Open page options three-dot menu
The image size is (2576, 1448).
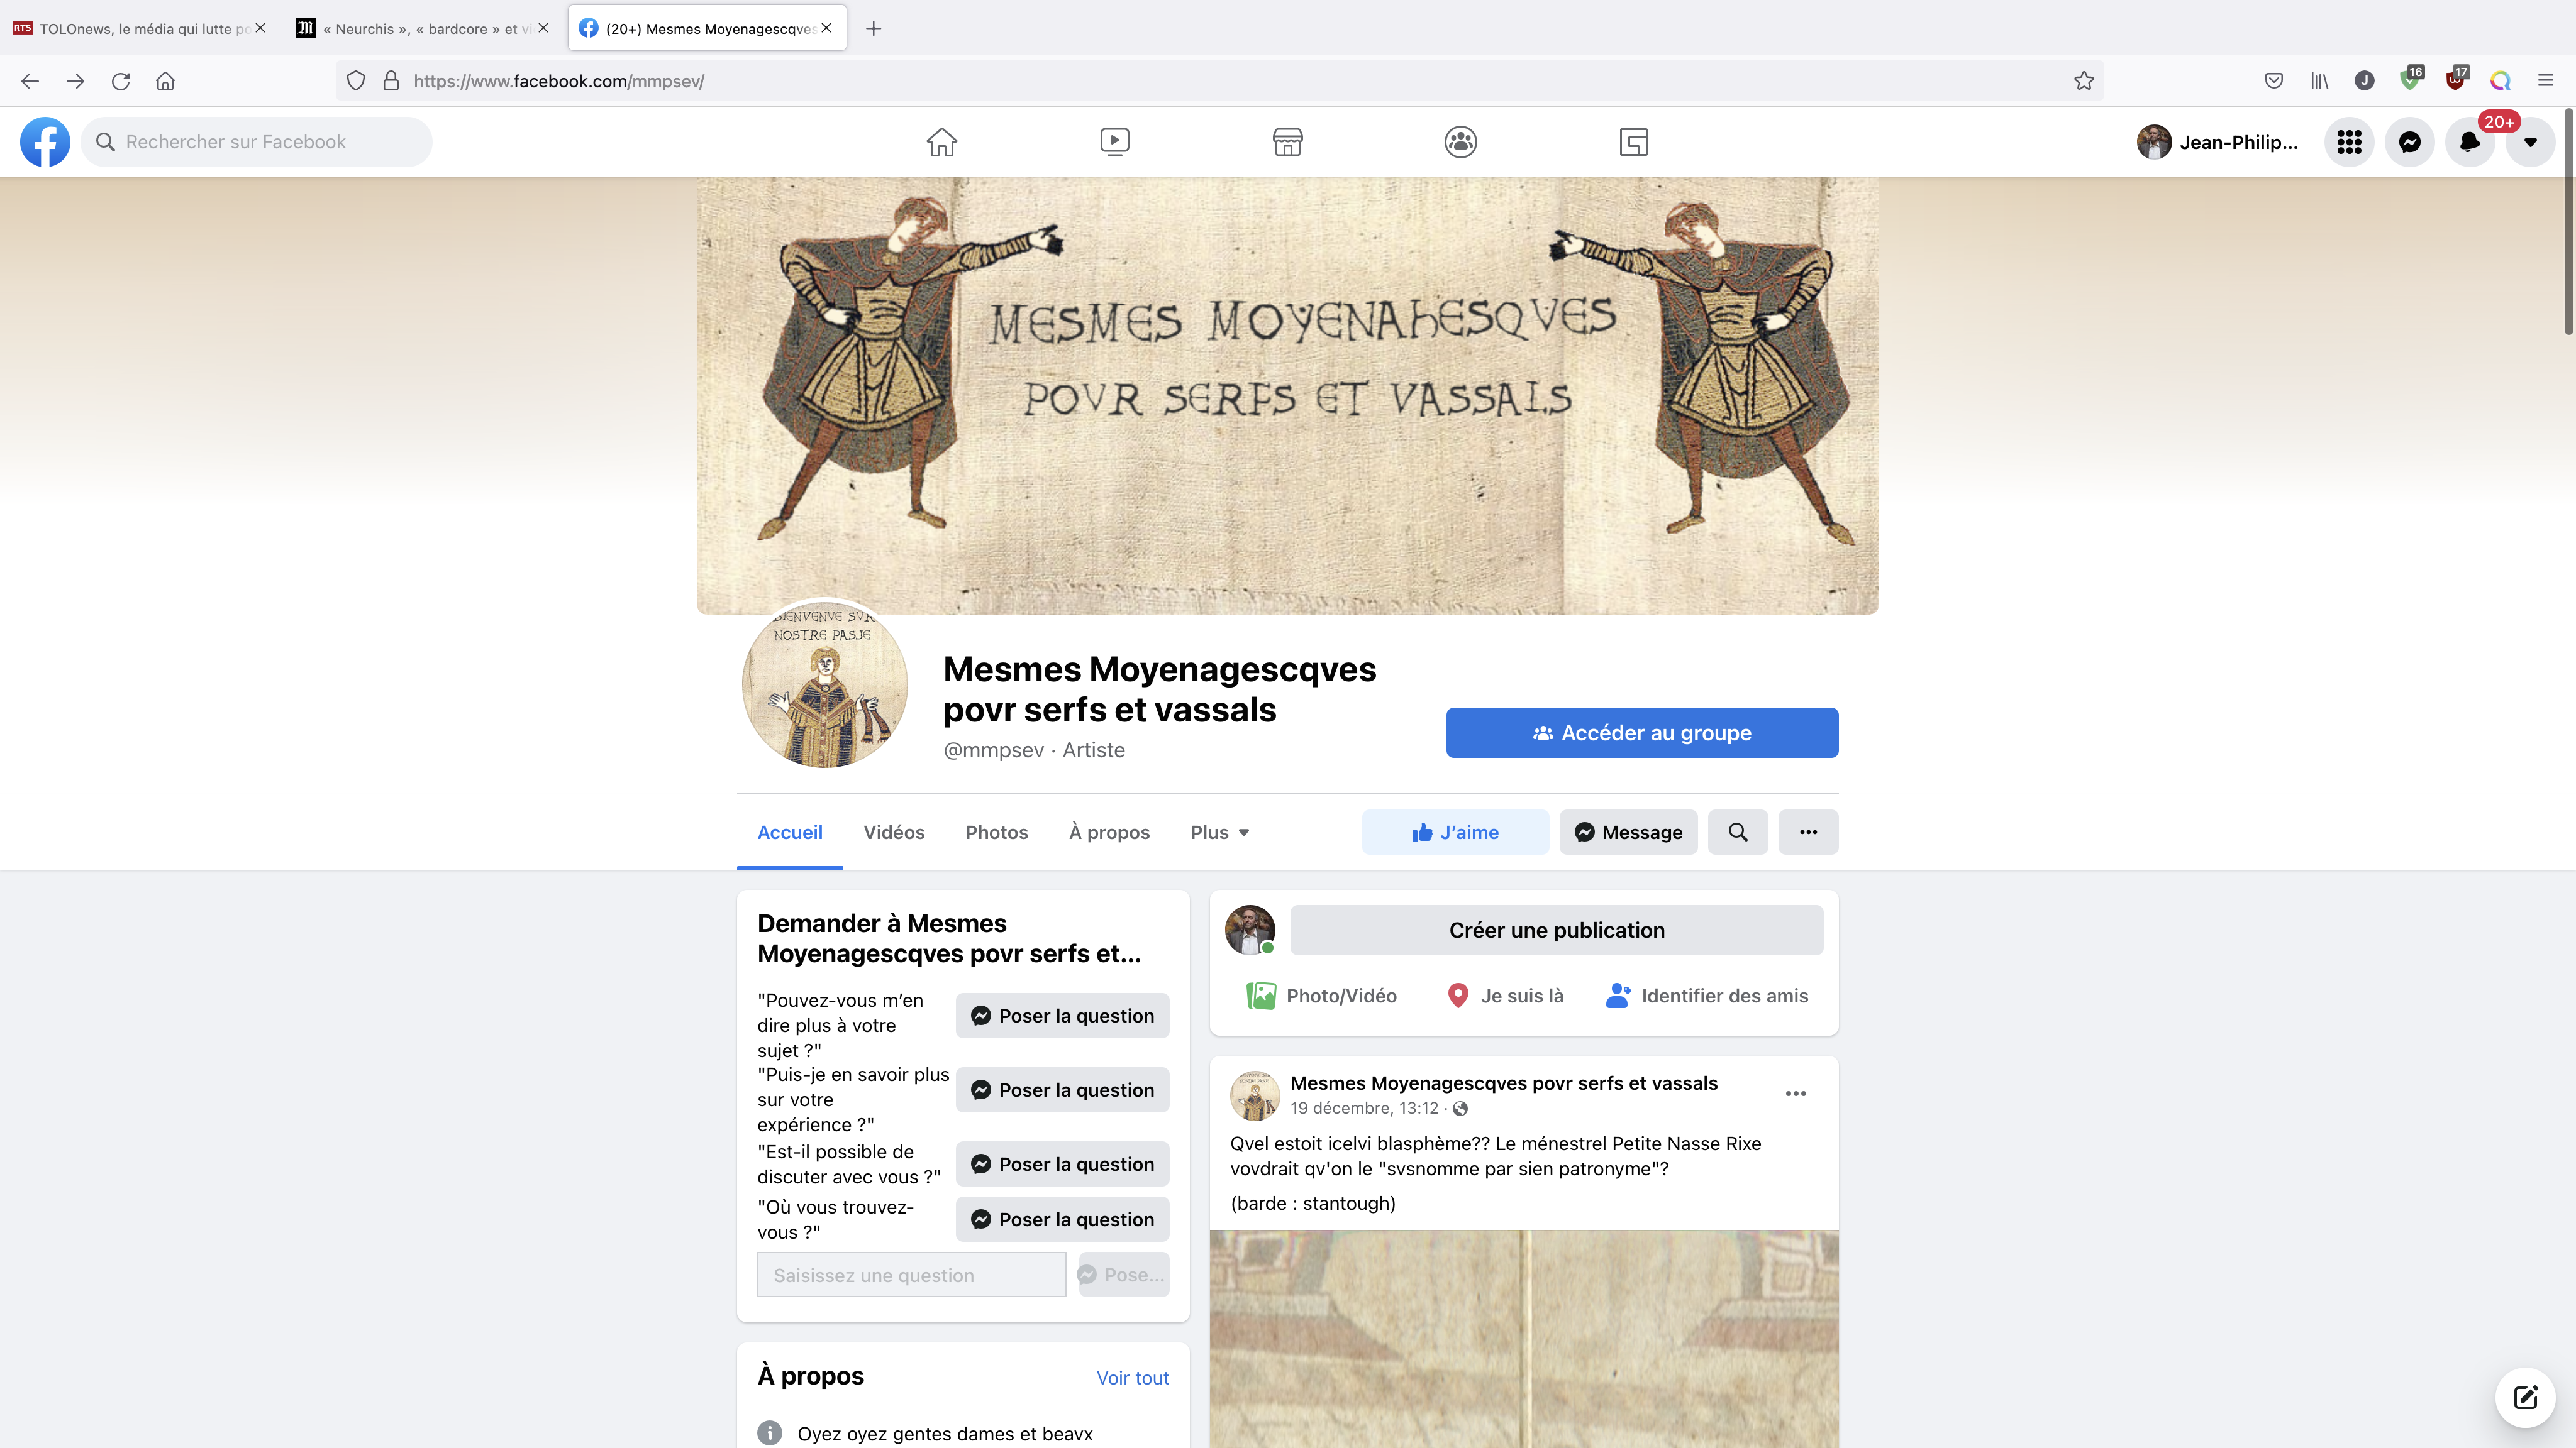[x=1808, y=833]
